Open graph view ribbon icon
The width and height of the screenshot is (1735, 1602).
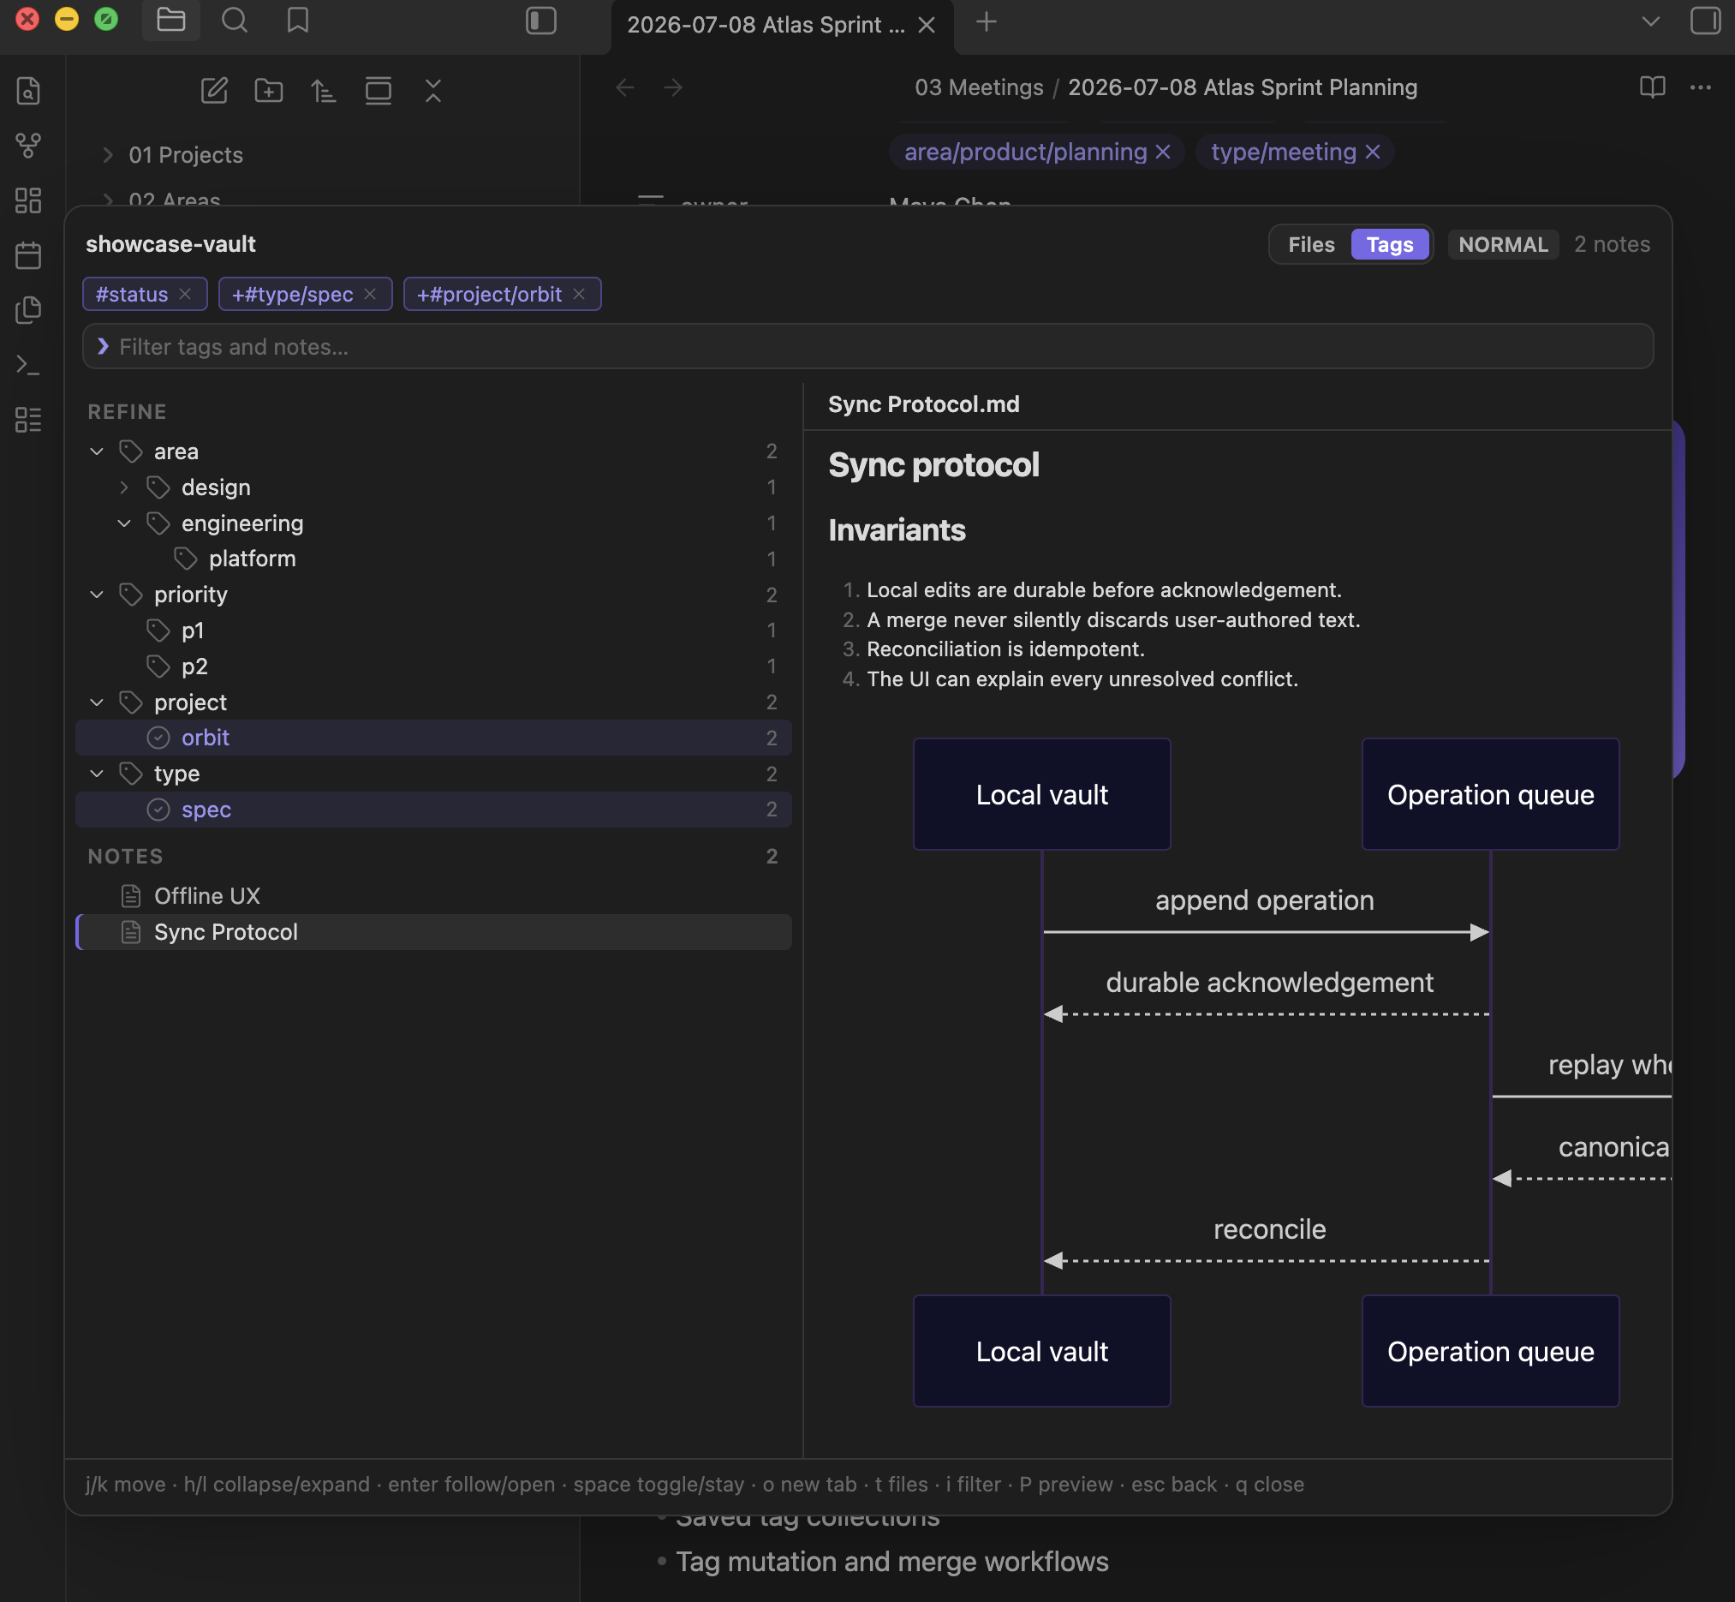27,146
